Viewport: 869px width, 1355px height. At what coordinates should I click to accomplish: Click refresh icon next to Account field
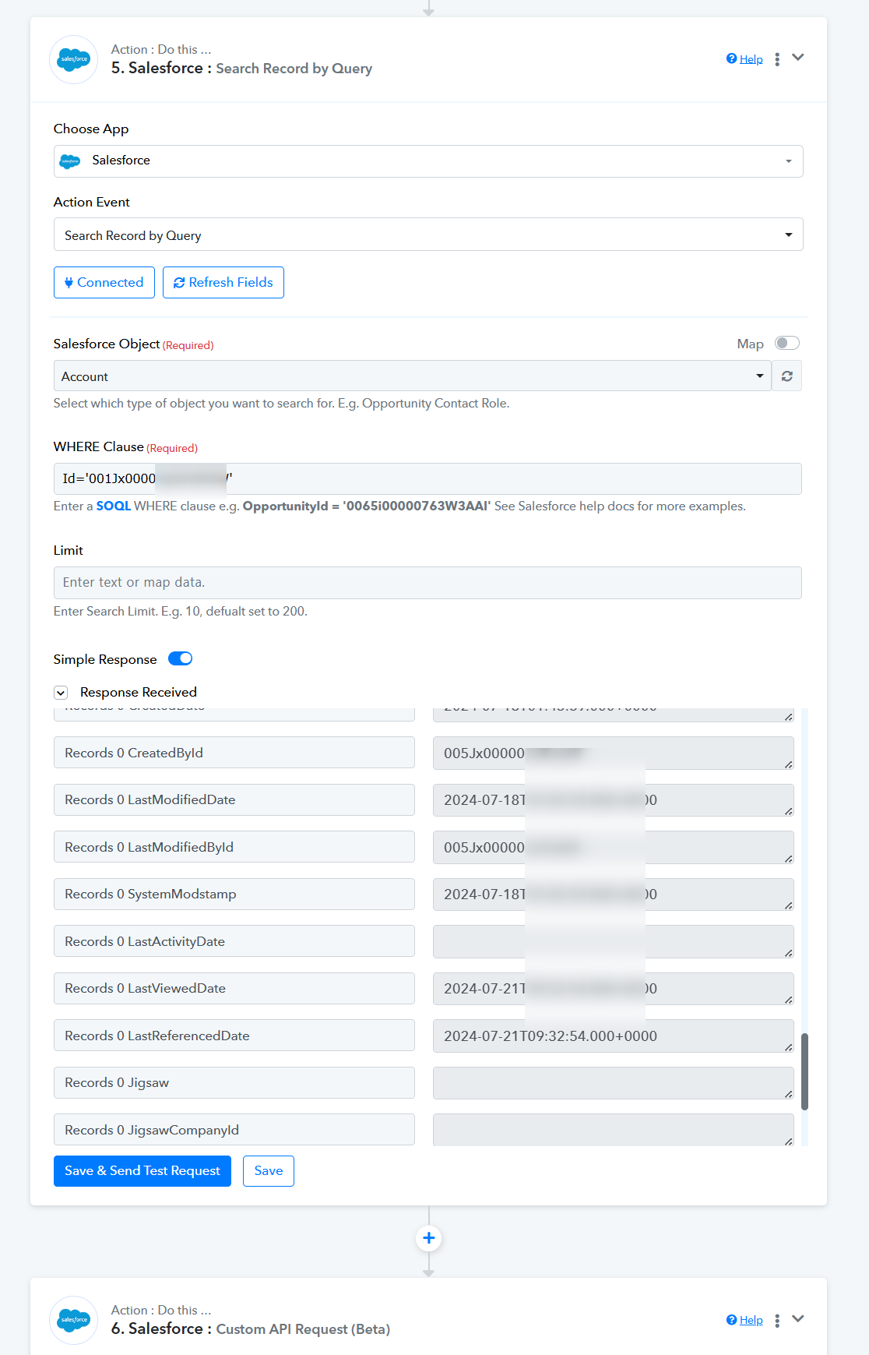(x=787, y=376)
